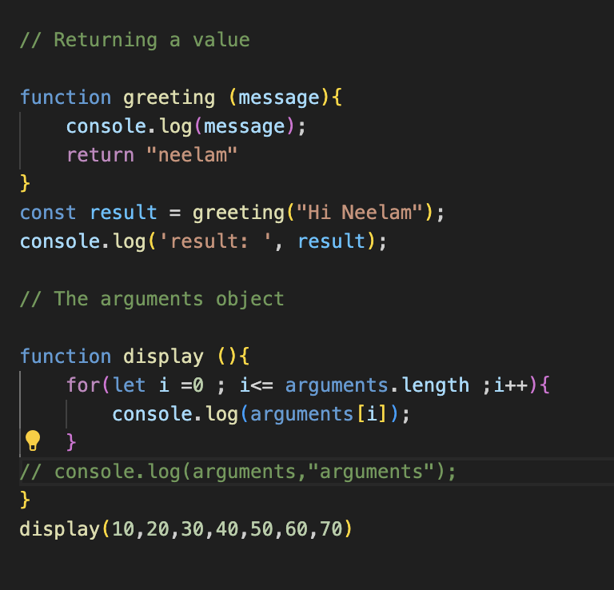This screenshot has height=590, width=614.
Task: Click the 'greeting' function name in its declaration
Action: pos(169,98)
